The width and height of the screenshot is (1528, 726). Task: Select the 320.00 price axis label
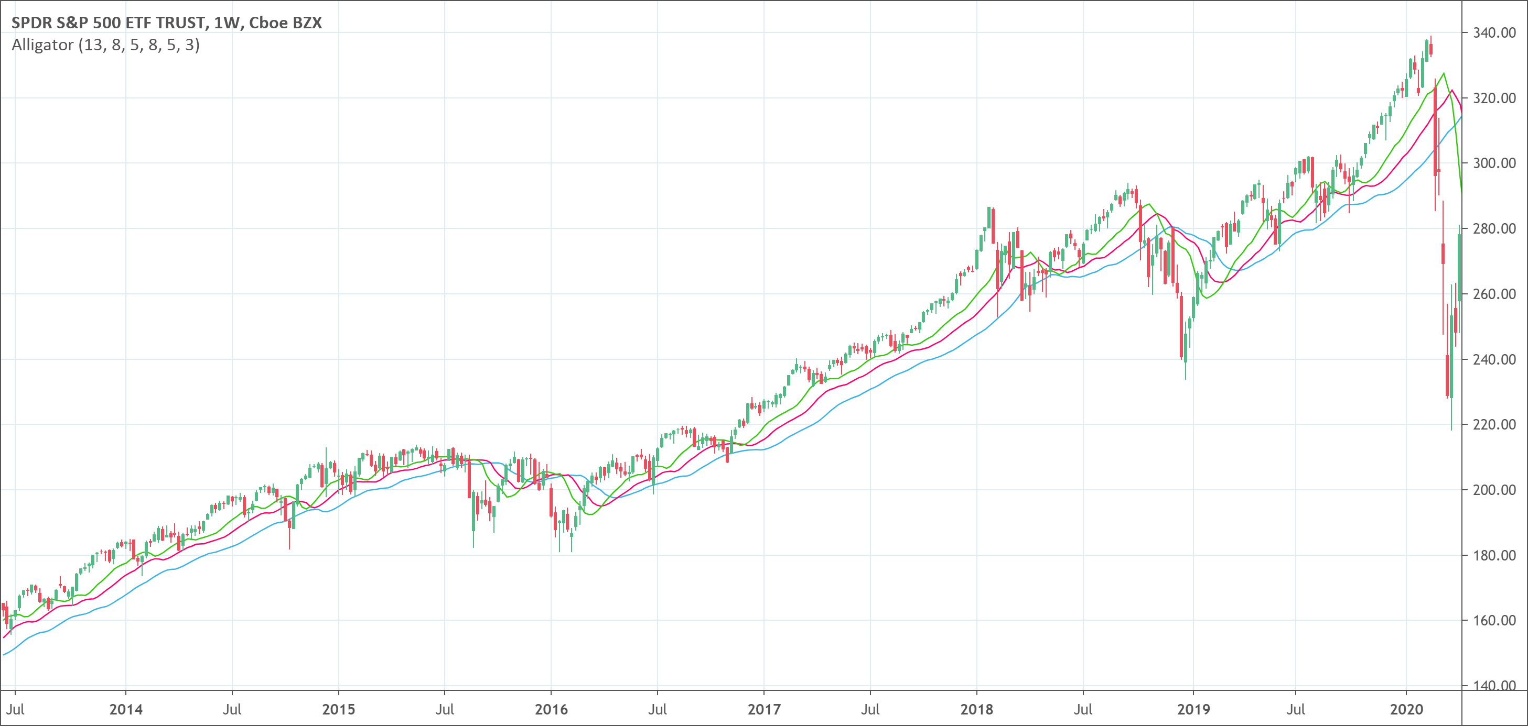pos(1494,98)
